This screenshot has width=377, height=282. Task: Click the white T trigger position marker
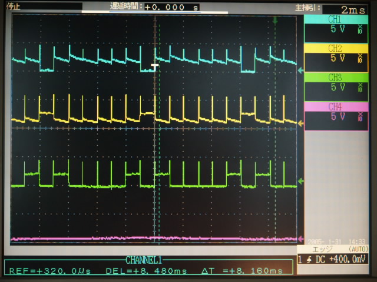click(155, 68)
